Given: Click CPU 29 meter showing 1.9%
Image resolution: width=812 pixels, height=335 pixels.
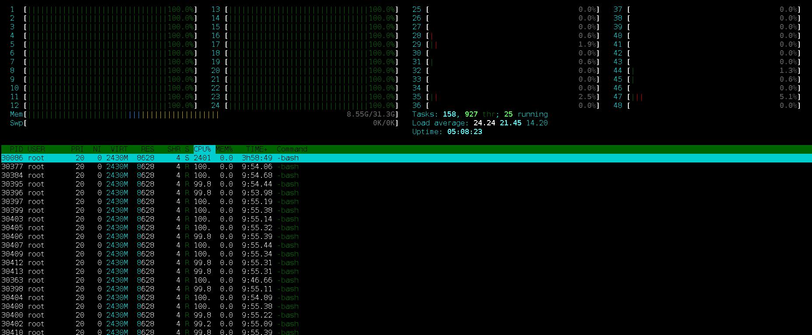Looking at the screenshot, I should [506, 44].
